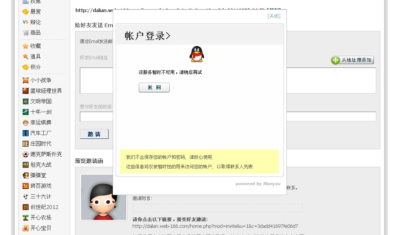Click the QQ penguin logo in dialog
Screen dimensions: 406x235
click(196, 54)
